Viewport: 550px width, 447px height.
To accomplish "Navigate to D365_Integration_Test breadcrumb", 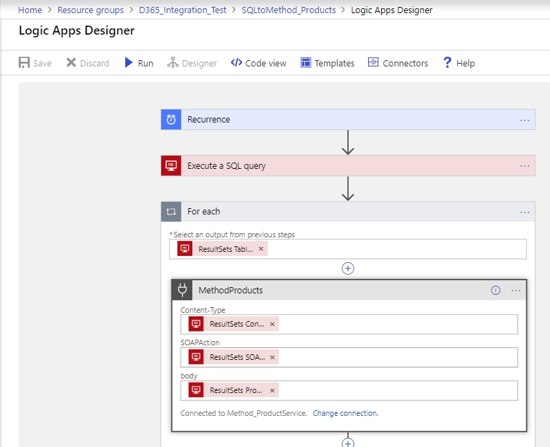I will [x=183, y=10].
